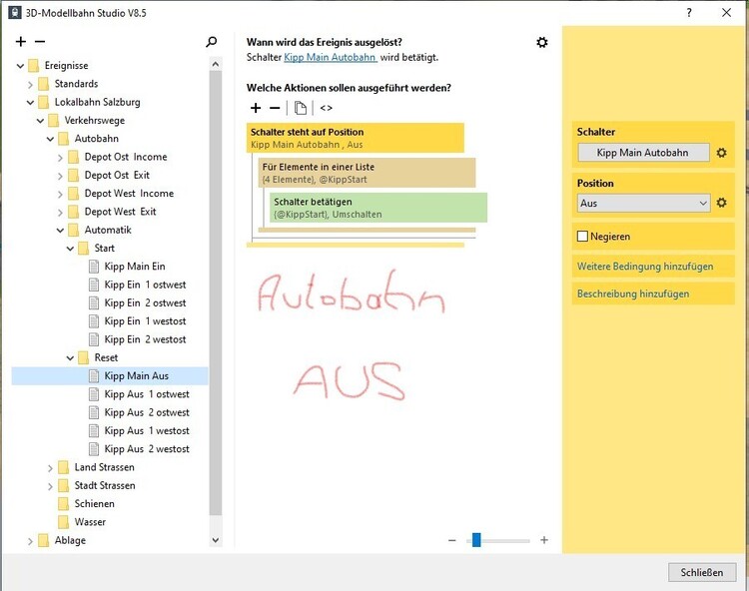Select the Schalter betätigen action block

(x=378, y=208)
